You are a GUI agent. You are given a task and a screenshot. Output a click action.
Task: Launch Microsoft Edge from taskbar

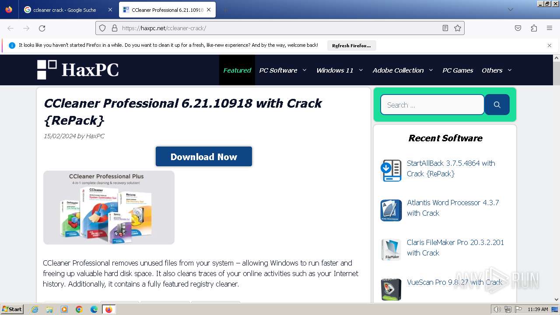[x=94, y=309]
